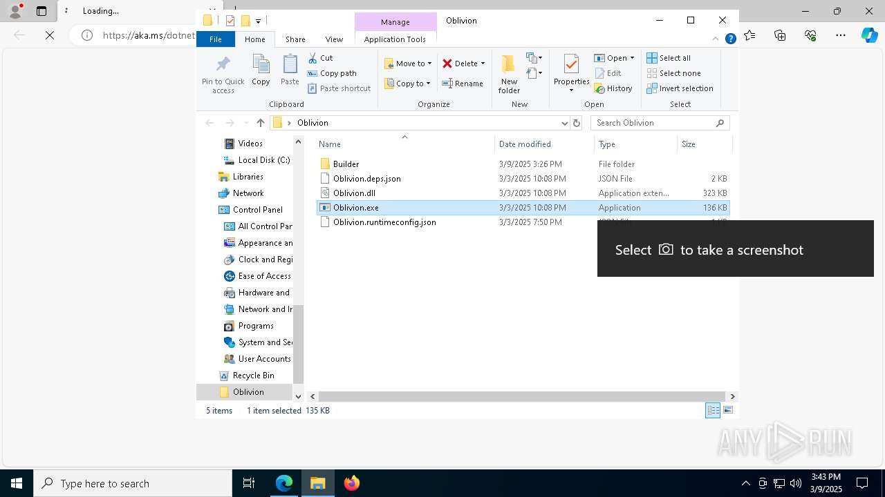The image size is (885, 497).
Task: Open Properties for selected file
Action: (571, 74)
